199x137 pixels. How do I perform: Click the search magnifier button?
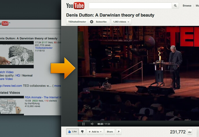175,6
